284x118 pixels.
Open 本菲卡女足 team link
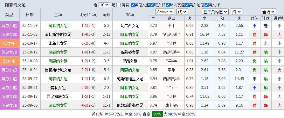(x=58, y=43)
